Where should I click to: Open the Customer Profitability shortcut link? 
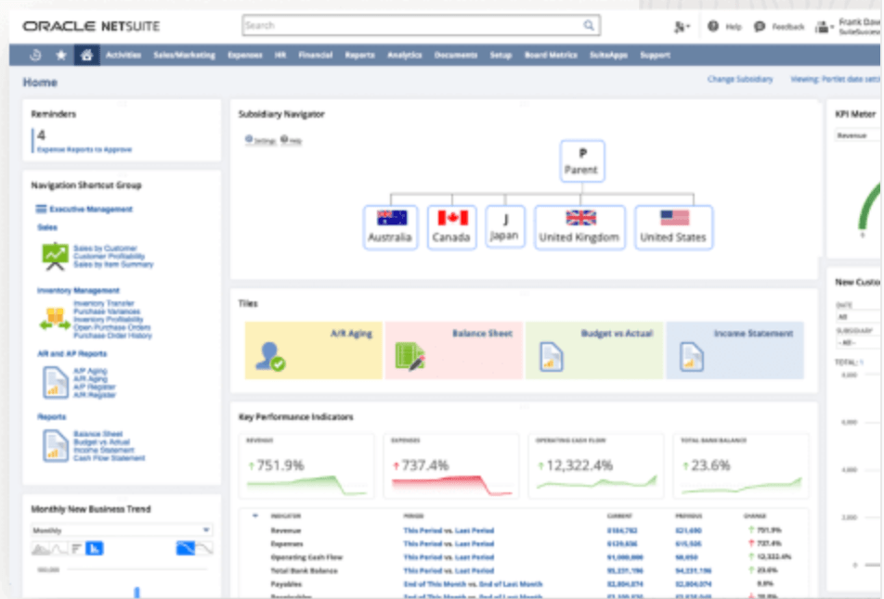[109, 256]
